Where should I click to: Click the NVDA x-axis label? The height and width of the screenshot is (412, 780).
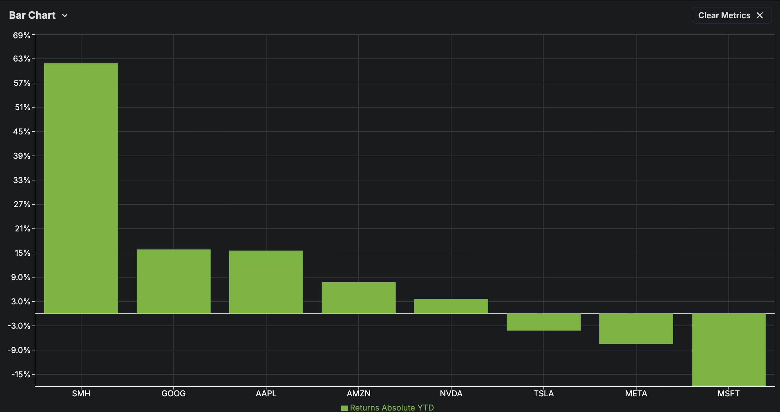pyautogui.click(x=451, y=394)
